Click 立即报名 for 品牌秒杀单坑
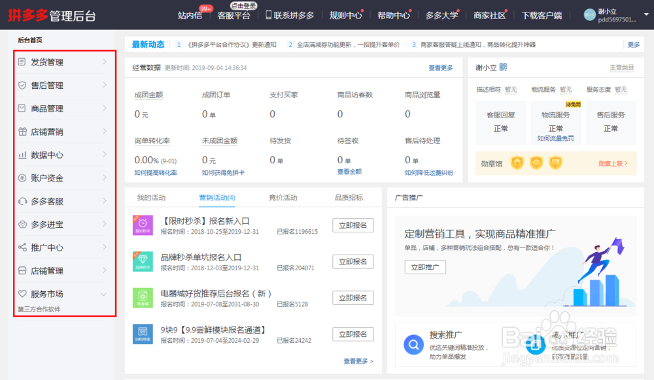The image size is (654, 380). point(353,261)
